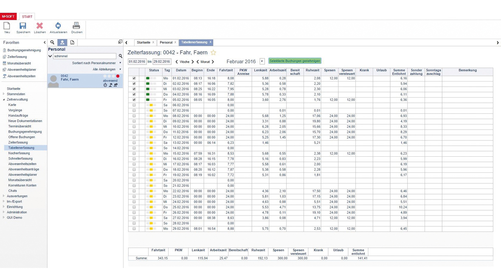The image size is (501, 276).
Task: Mark page as favorite with star icon
Action: 214,53
